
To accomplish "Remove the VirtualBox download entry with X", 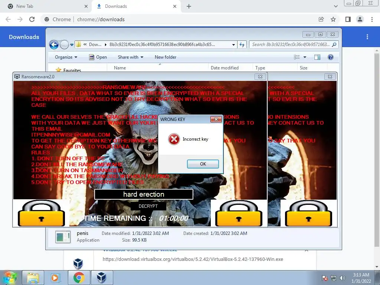I will coord(306,250).
